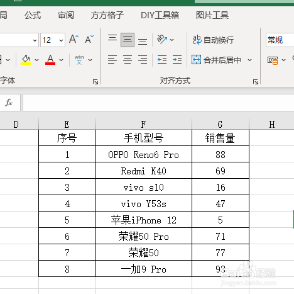Viewport: 294px width, 294px height.
Task: Toggle middle vertical alignment
Action: (x=128, y=40)
